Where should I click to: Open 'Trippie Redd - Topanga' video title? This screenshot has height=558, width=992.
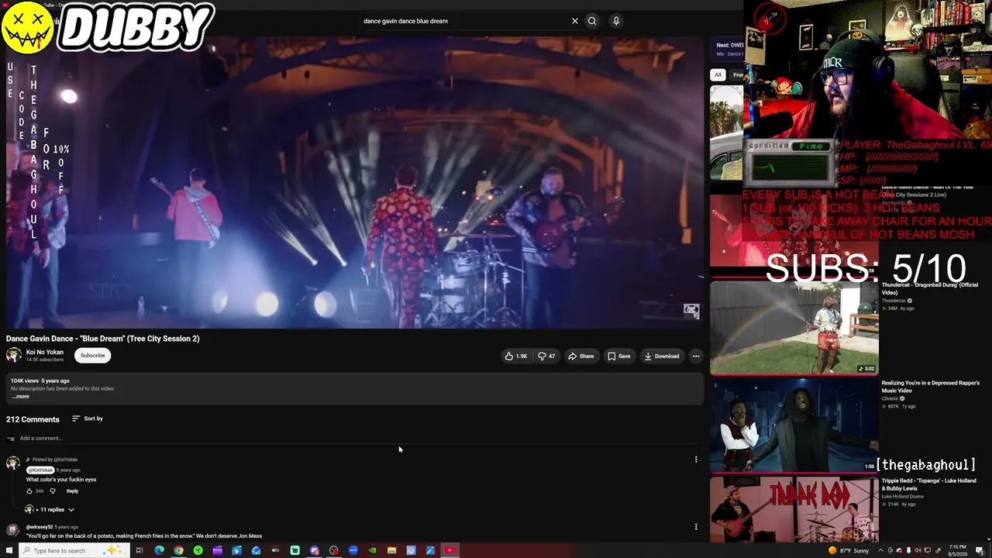[x=928, y=484]
